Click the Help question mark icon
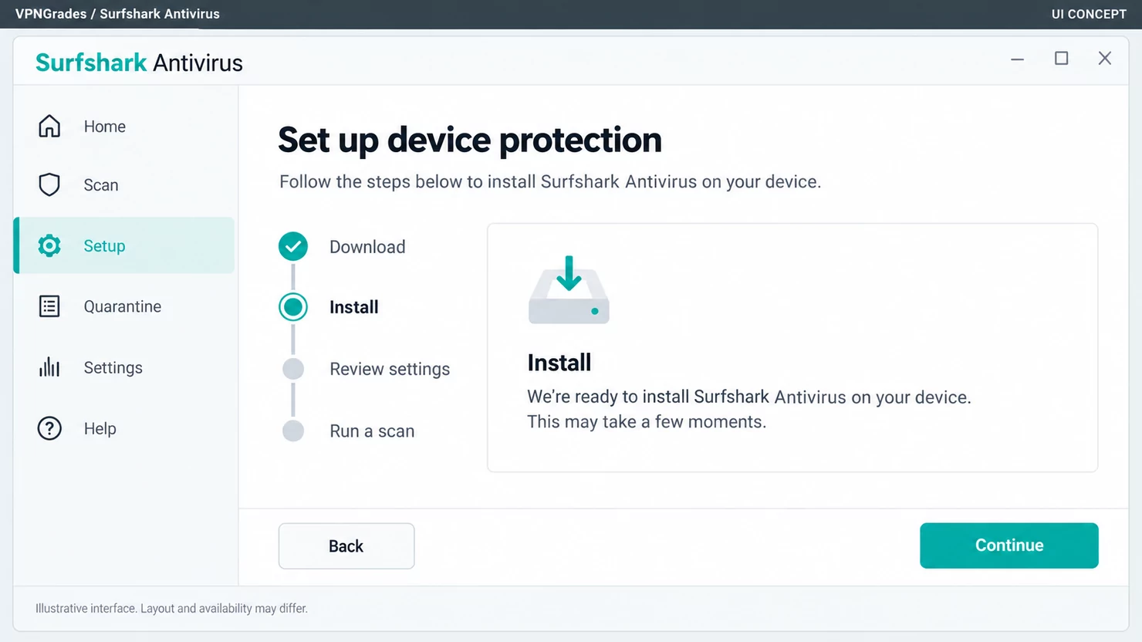Viewport: 1142px width, 642px height. pos(49,428)
